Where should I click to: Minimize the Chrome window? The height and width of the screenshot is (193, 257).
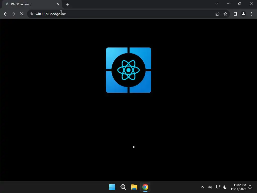tap(228, 4)
